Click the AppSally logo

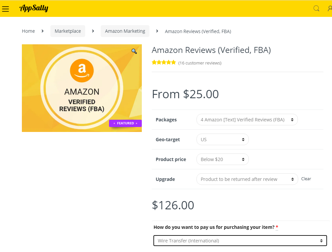click(x=34, y=8)
